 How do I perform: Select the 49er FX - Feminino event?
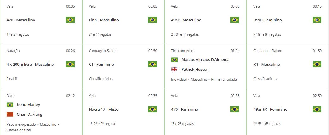[x=270, y=109]
